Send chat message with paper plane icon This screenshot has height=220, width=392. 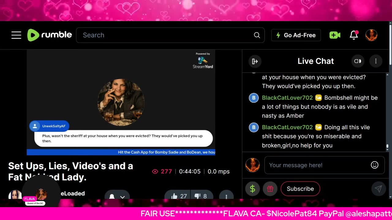pos(378,189)
